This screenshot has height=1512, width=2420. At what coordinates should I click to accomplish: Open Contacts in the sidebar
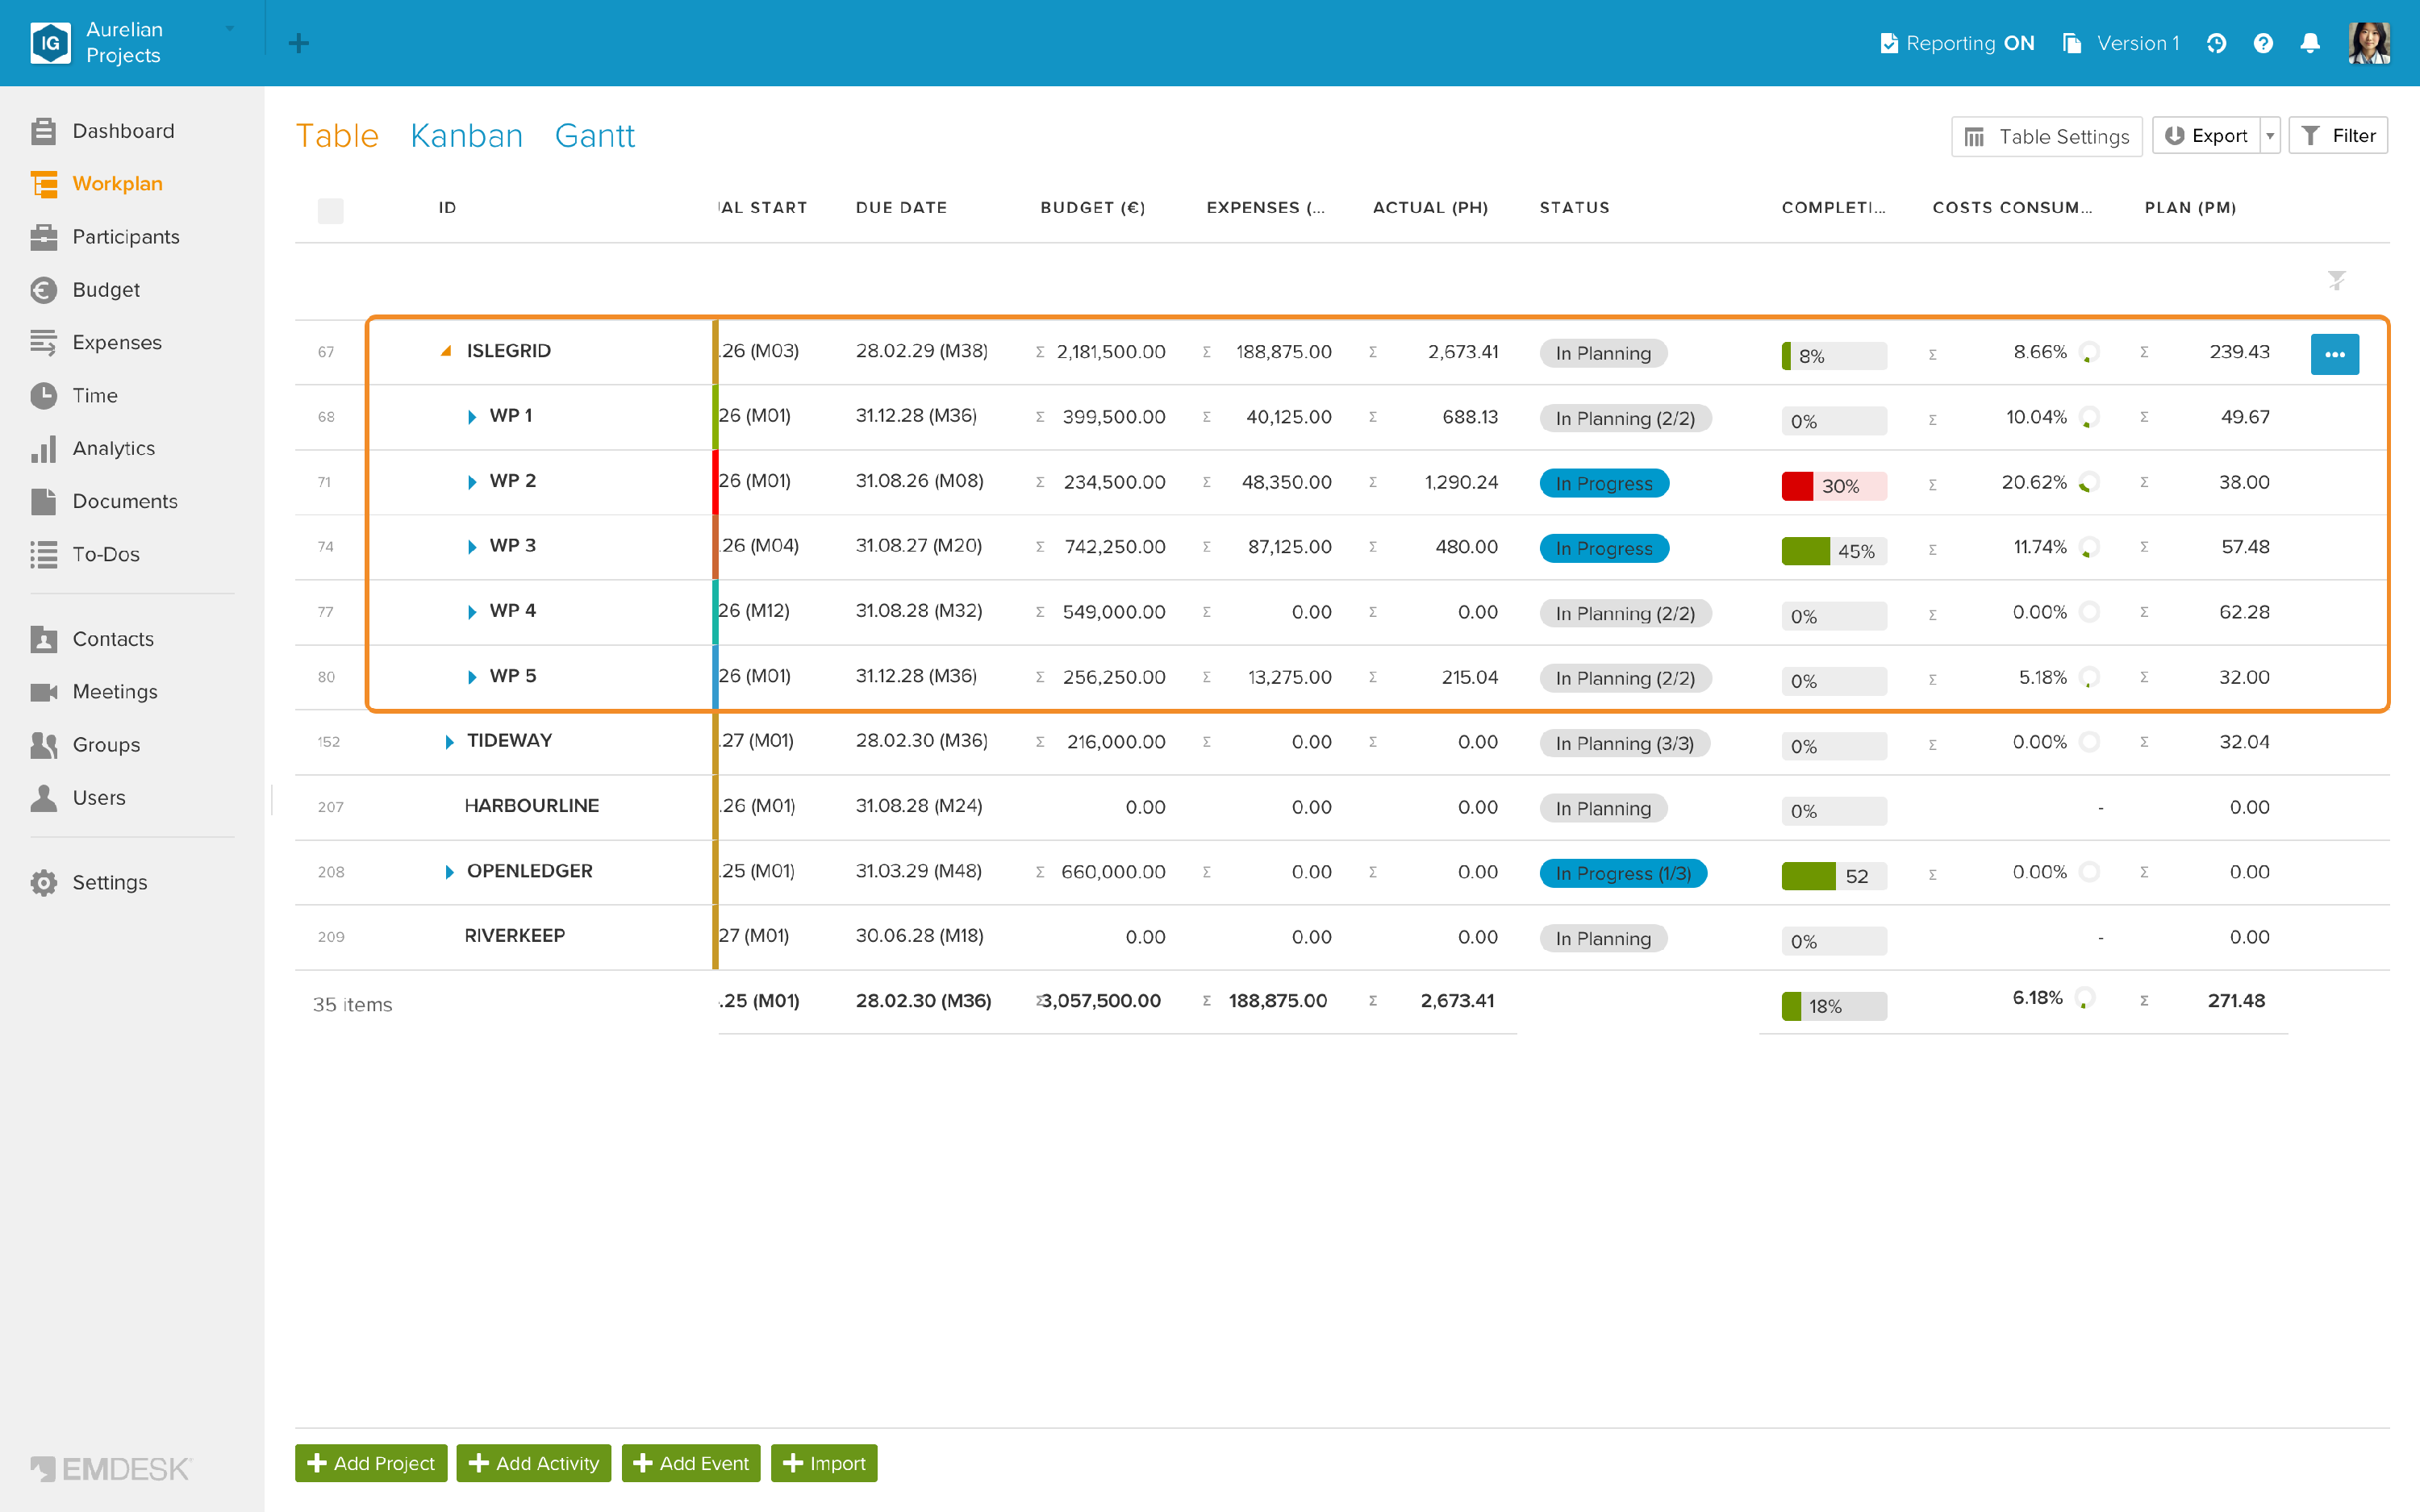point(92,639)
